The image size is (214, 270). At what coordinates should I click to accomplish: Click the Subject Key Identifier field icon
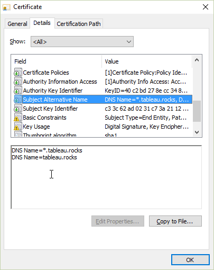(x=18, y=109)
